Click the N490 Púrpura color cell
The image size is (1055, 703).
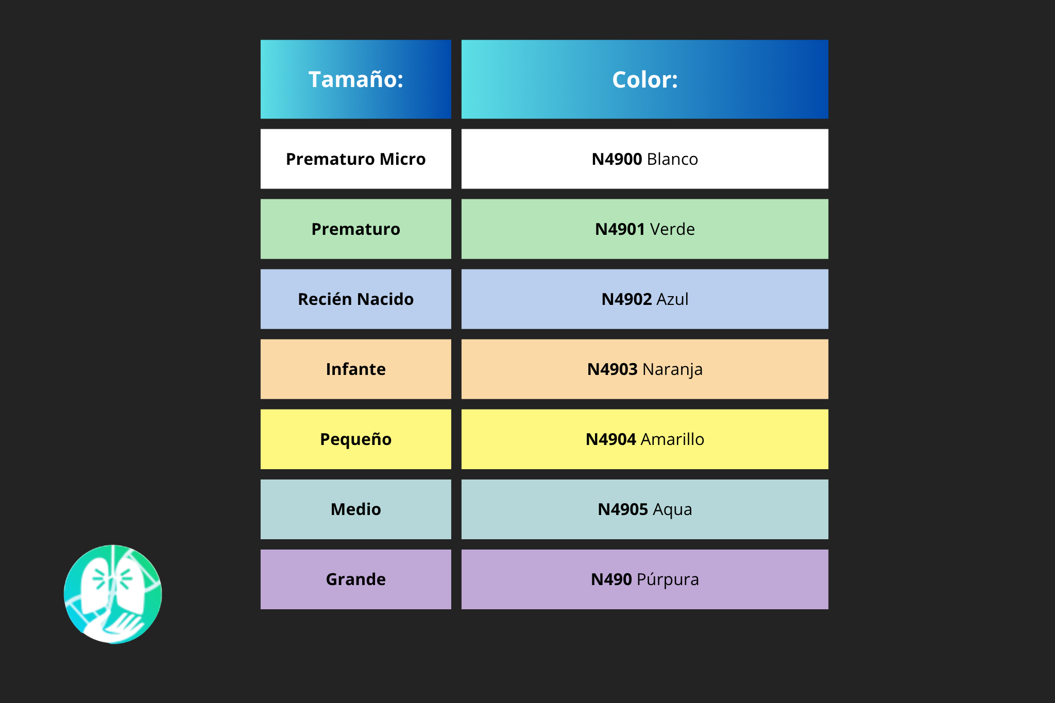click(644, 579)
